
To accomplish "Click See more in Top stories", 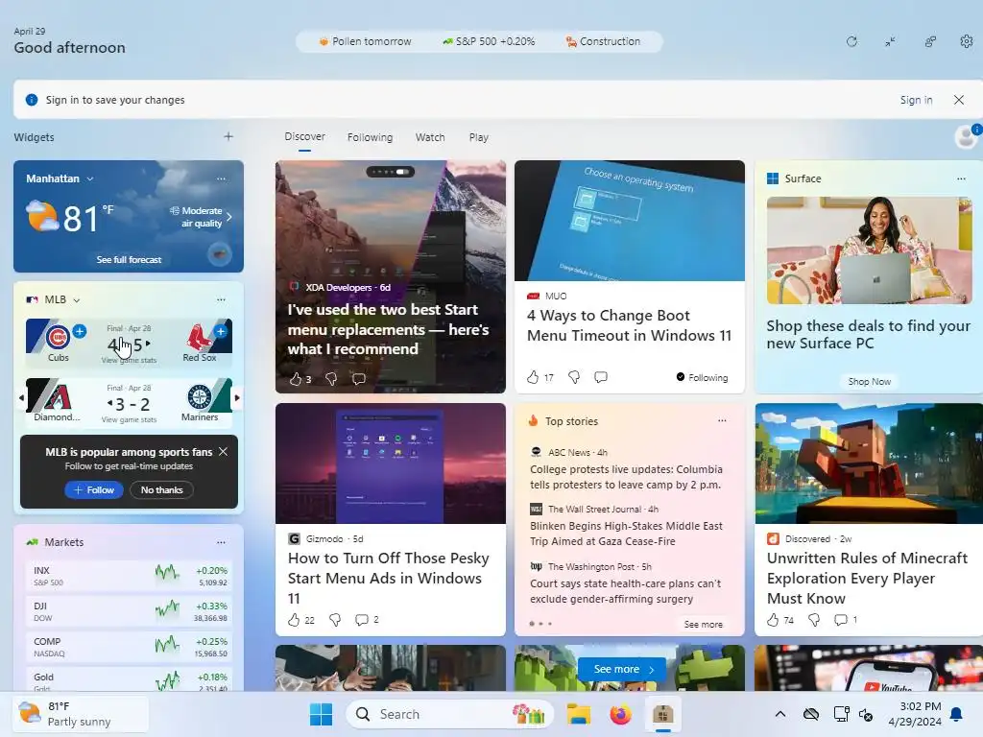I will tap(703, 624).
